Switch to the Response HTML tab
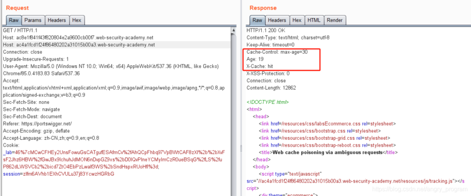The height and width of the screenshot is (196, 471). 314,20
